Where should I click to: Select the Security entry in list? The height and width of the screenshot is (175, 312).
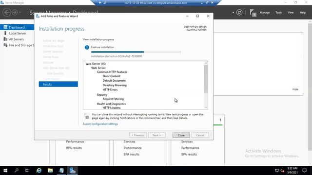point(102,95)
